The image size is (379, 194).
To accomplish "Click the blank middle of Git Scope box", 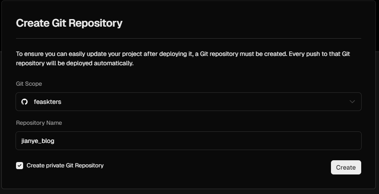I will (x=200, y=102).
